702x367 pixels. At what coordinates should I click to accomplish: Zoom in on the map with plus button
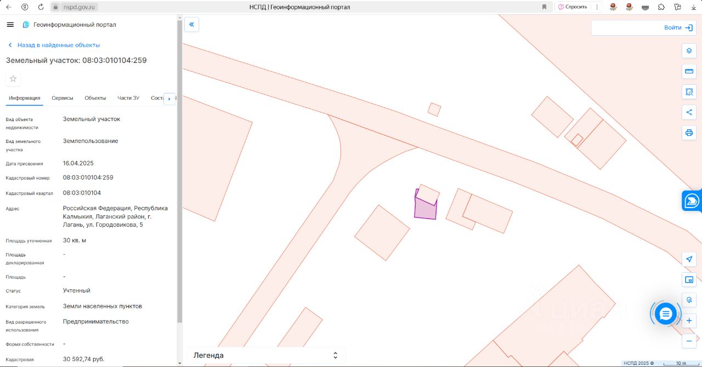689,320
